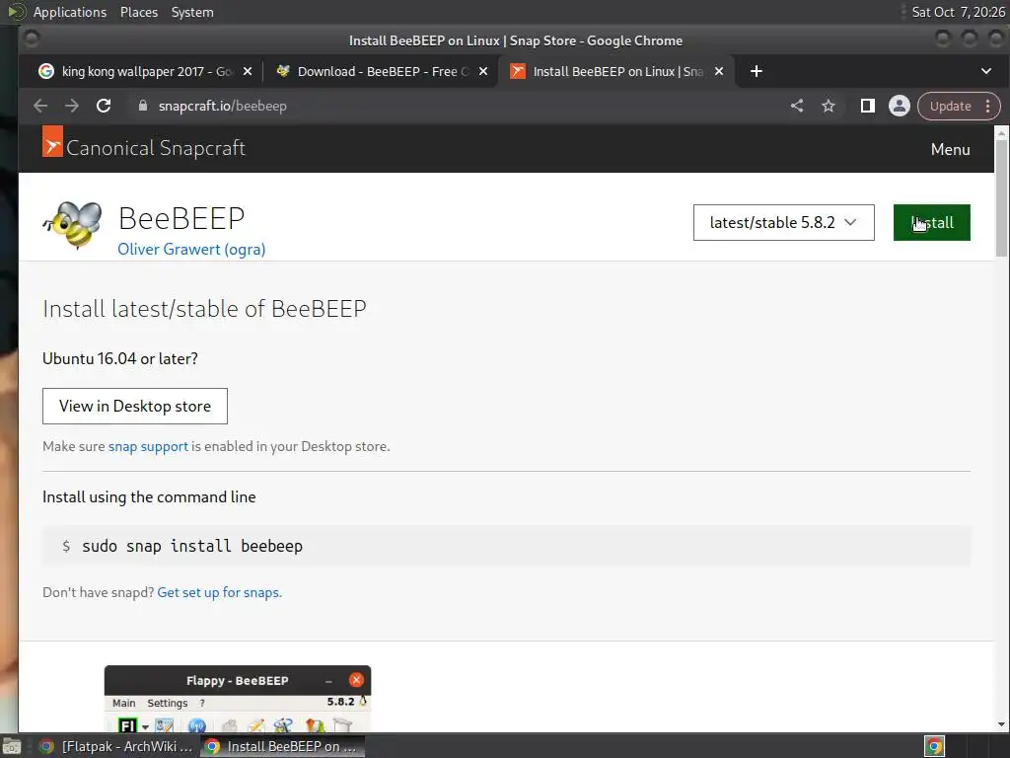Switch to Flatpak - ArchWiki taskbar window
1010x758 pixels.
tap(116, 746)
